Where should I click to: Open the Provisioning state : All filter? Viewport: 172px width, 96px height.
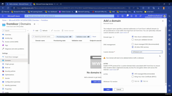[64, 37]
